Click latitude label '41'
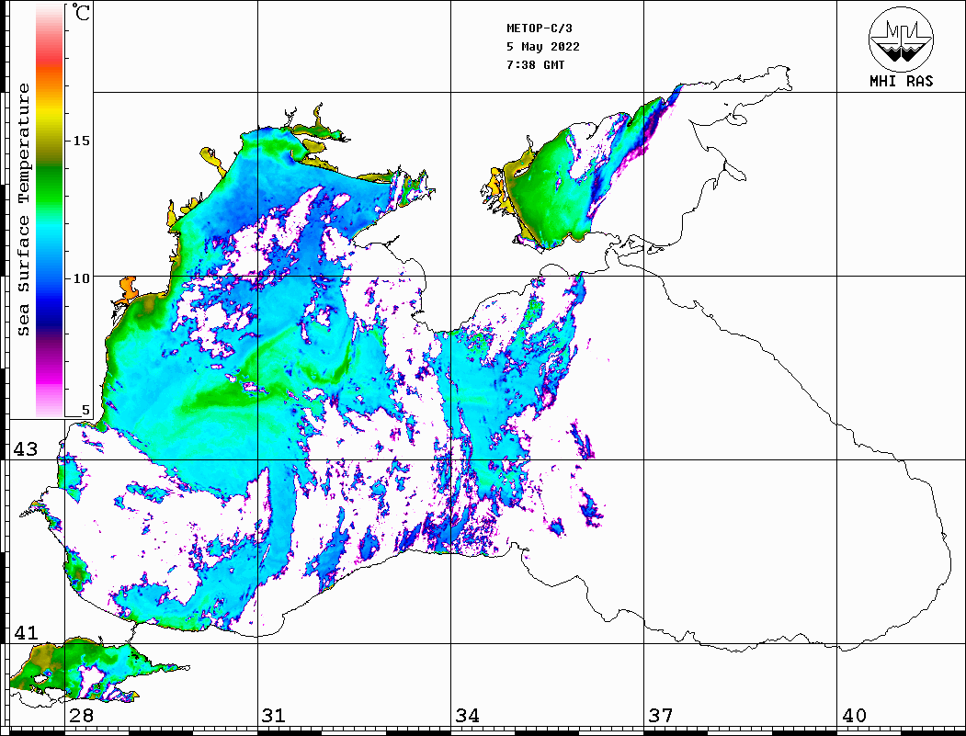The height and width of the screenshot is (736, 966). click(25, 633)
